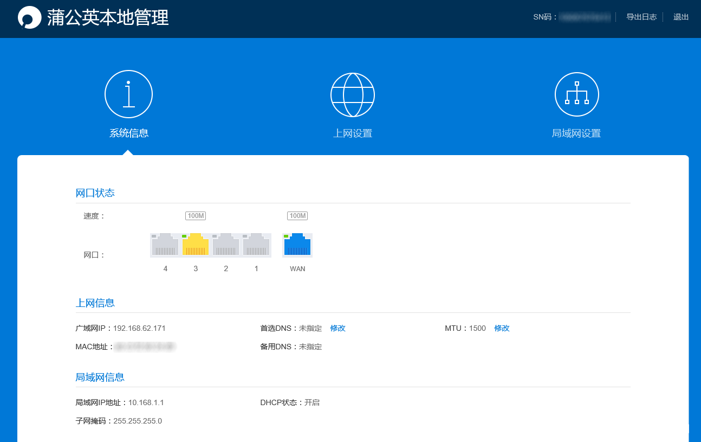Image resolution: width=701 pixels, height=442 pixels.
Task: Click the yellow LAN port 3 icon
Action: 196,245
